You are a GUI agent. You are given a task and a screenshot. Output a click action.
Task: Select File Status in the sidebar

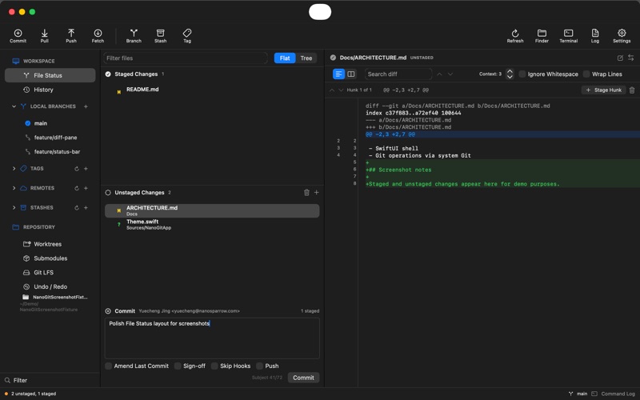click(50, 75)
